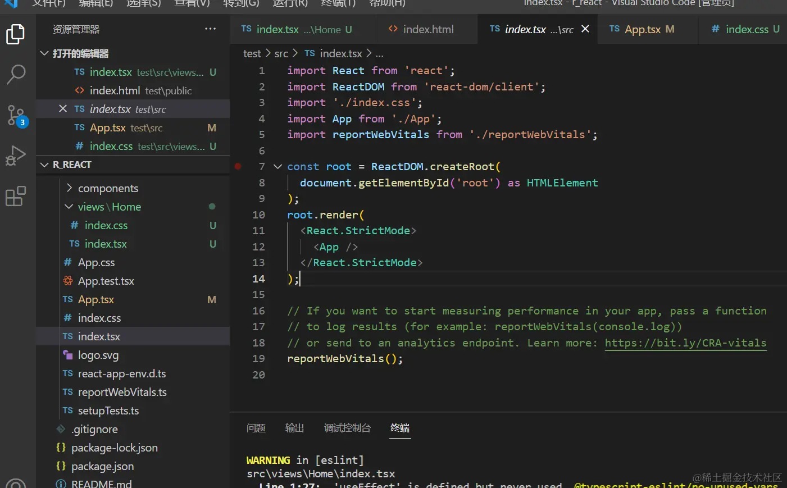Expand the components folder
Image resolution: width=787 pixels, height=488 pixels.
point(107,188)
